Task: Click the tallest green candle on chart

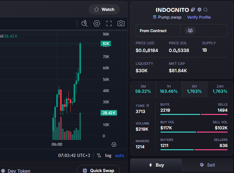Action: [x=80, y=58]
